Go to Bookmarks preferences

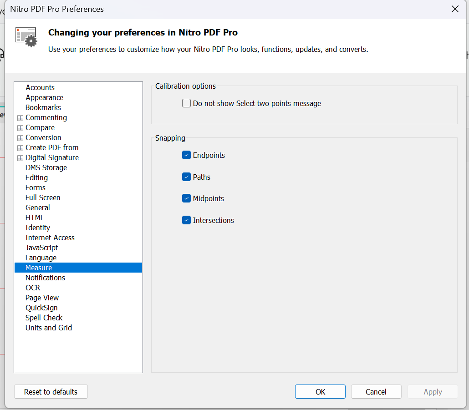click(43, 107)
